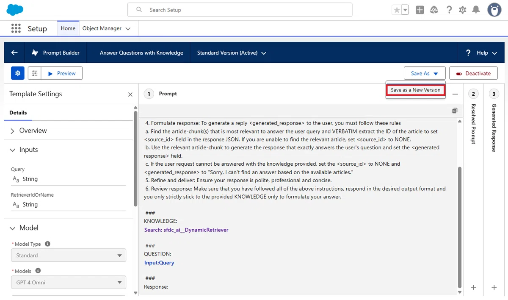Click the Deactivate button

click(x=473, y=73)
